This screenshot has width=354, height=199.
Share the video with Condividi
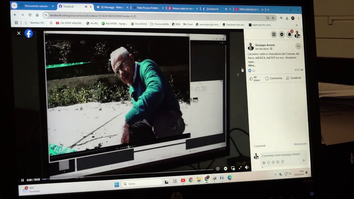293,78
